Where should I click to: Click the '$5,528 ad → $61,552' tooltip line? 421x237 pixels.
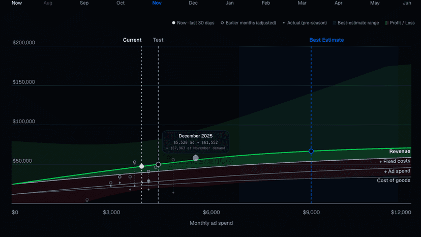pos(195,142)
